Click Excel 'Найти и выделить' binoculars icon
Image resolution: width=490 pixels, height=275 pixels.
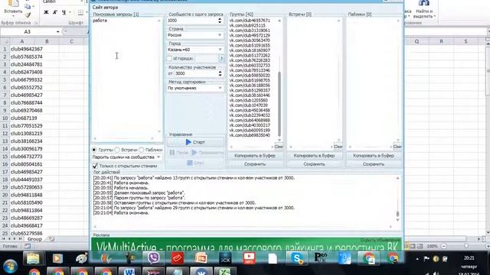(x=423, y=3)
